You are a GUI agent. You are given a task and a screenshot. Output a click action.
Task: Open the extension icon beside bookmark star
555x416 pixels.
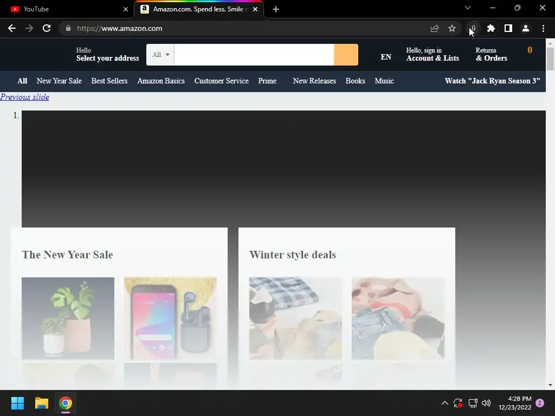[474, 28]
